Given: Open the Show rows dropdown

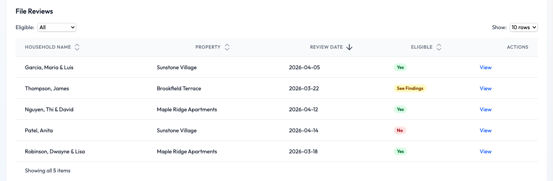Looking at the screenshot, I should (523, 27).
